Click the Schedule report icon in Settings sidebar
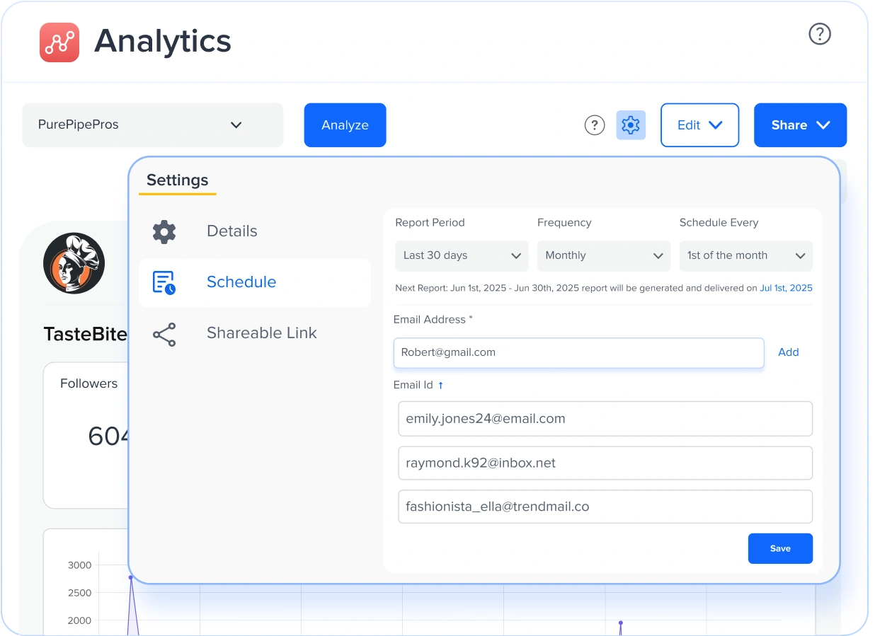The height and width of the screenshot is (636, 875). click(164, 282)
